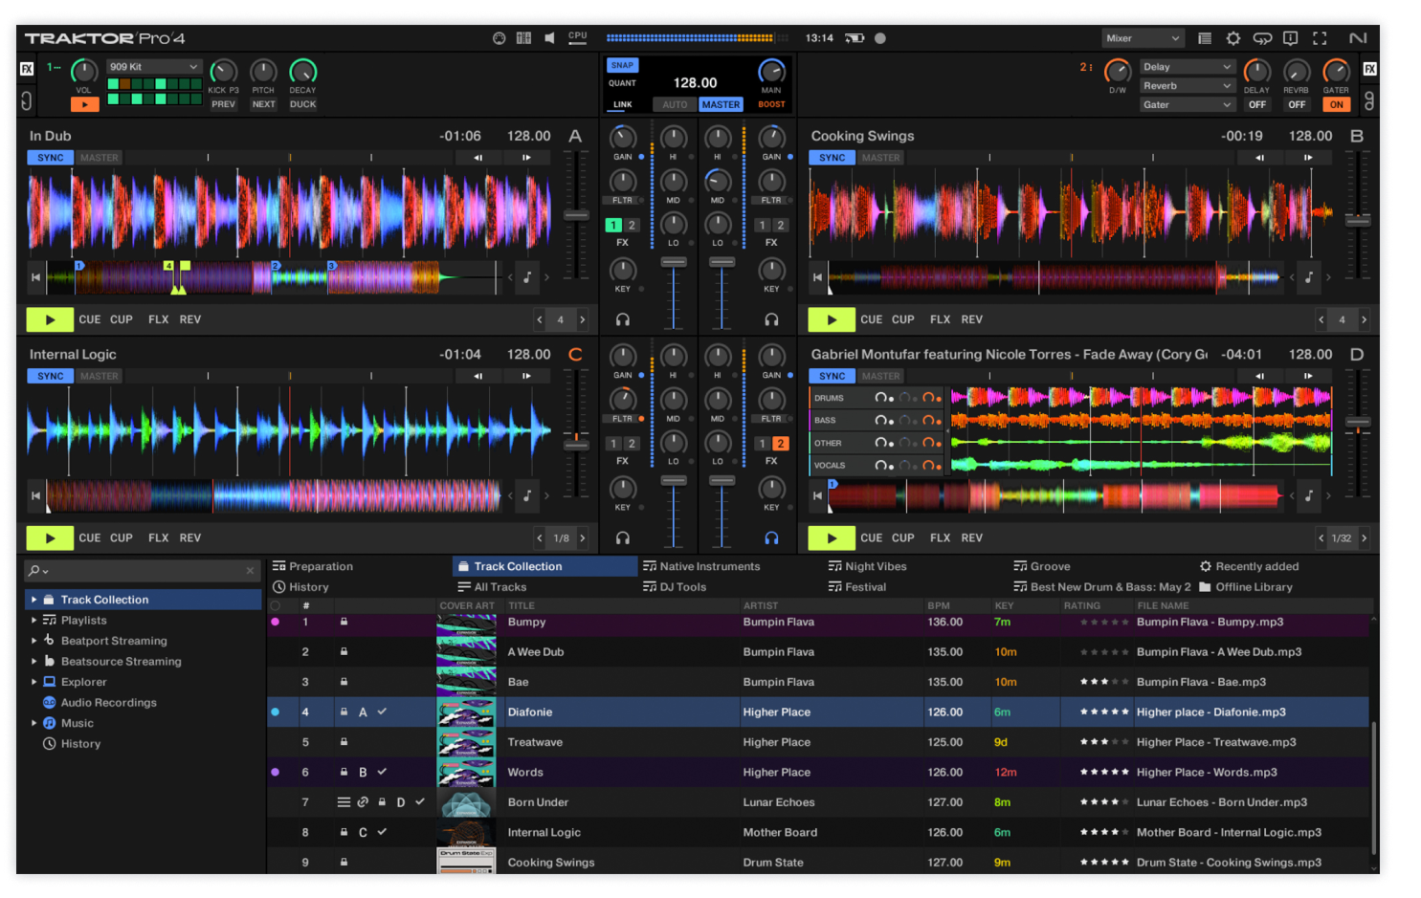Click the MIDI indicator icon in header
1421x898 pixels.
click(499, 38)
